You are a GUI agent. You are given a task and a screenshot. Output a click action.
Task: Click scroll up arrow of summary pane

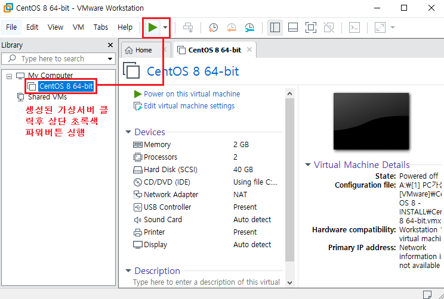pyautogui.click(x=289, y=94)
